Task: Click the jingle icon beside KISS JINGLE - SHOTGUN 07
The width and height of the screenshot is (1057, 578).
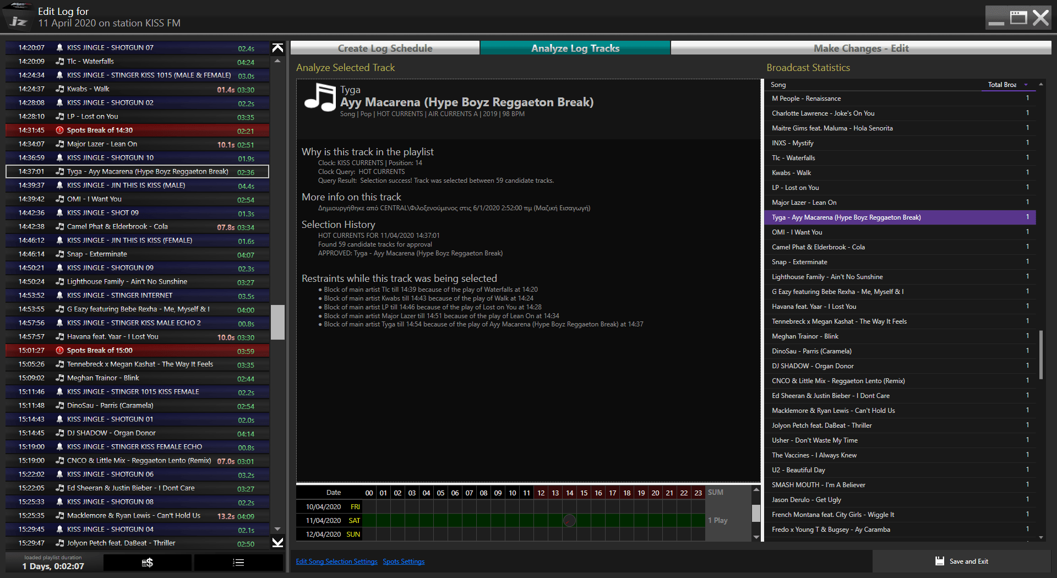Action: (x=59, y=48)
